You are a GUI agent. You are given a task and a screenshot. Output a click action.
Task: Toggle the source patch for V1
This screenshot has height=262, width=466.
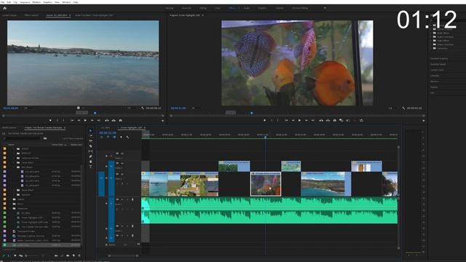tap(101, 178)
